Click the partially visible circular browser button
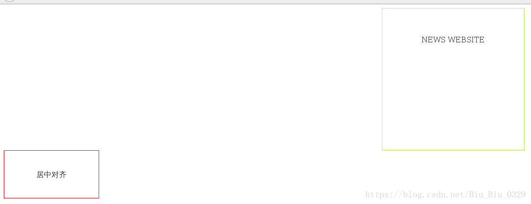Viewport: 531px width, 204px height. pos(9,1)
